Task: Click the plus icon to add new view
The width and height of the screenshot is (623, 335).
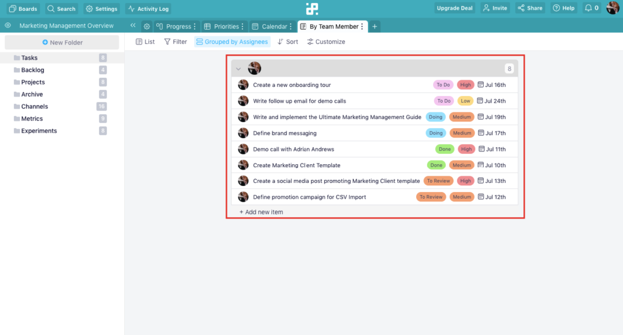Action: coord(375,27)
